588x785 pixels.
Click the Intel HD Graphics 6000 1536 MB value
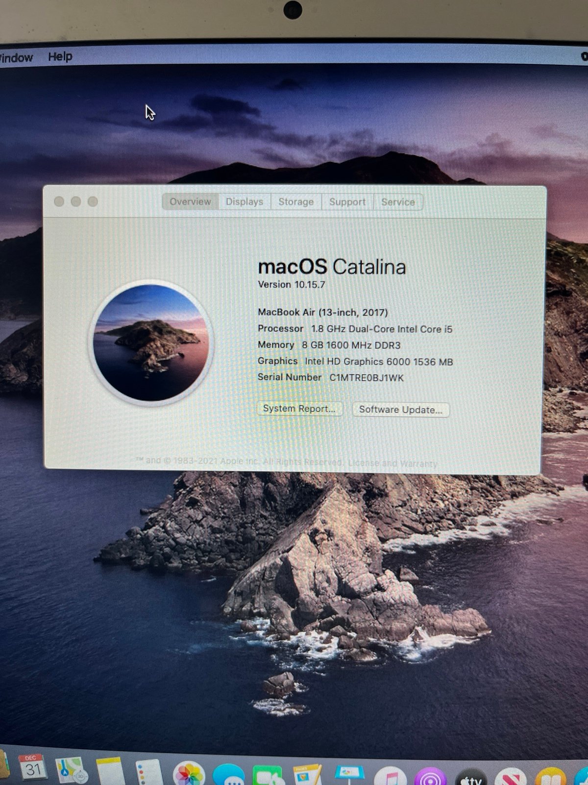pyautogui.click(x=379, y=362)
